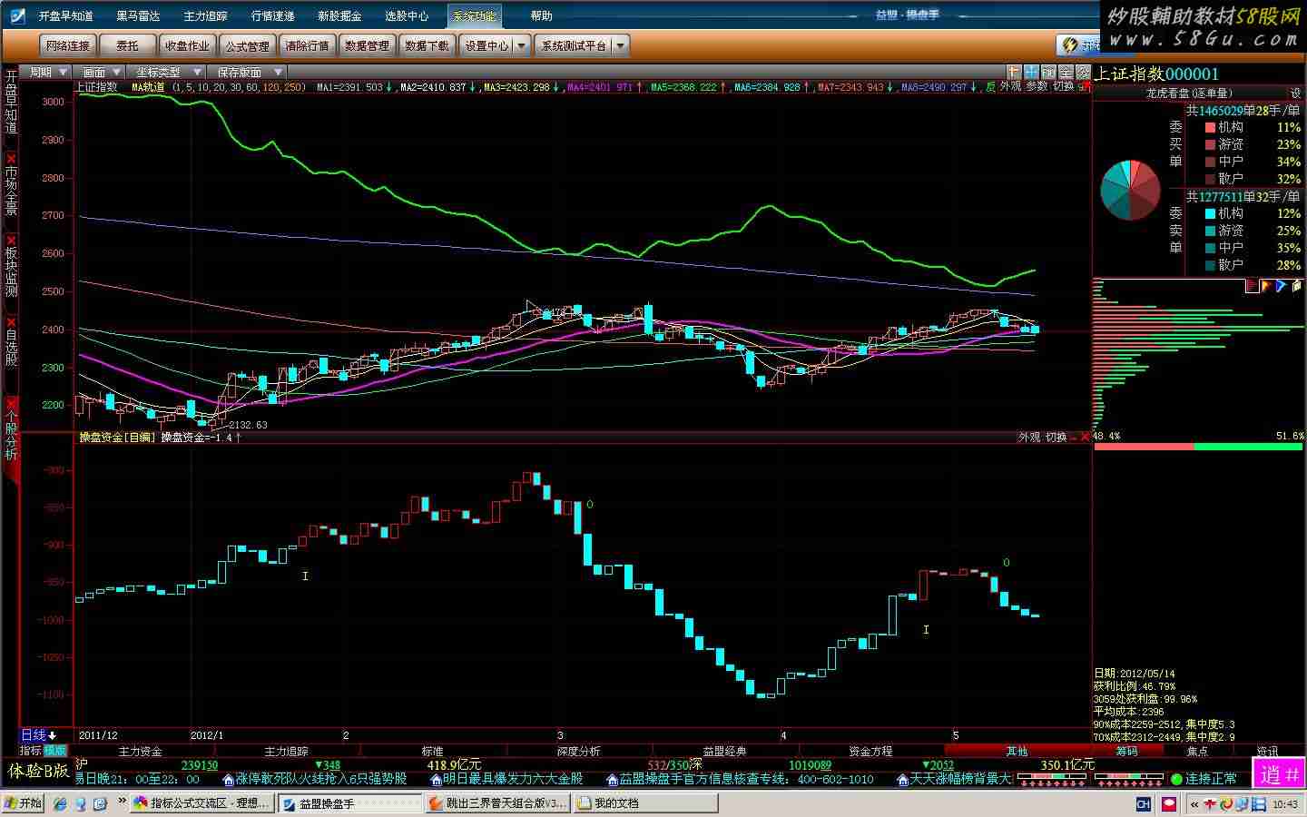Screen dimensions: 1307x817
Task: Select the 其他 indicator tab
Action: click(1017, 752)
